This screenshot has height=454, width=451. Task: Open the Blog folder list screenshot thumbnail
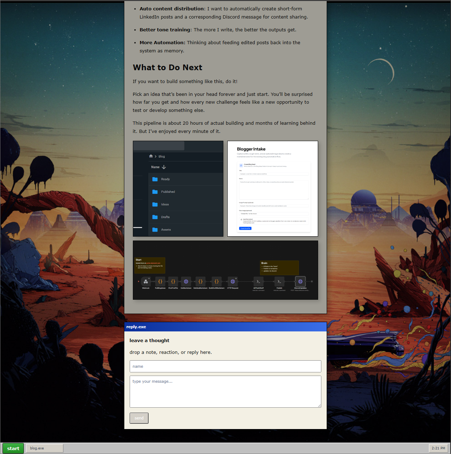(x=178, y=189)
